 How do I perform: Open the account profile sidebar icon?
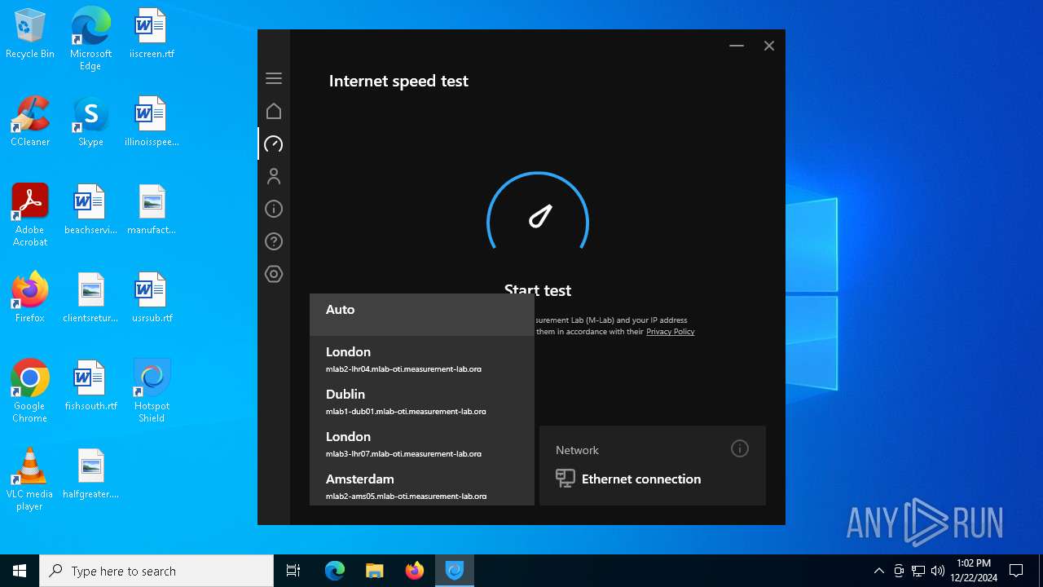(x=274, y=176)
